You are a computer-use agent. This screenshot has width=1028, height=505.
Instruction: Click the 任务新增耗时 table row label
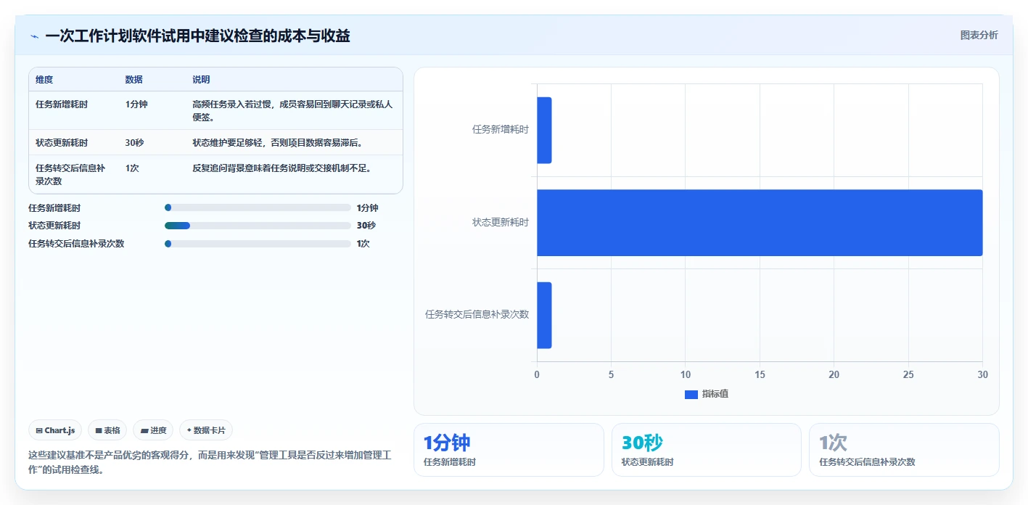point(62,104)
